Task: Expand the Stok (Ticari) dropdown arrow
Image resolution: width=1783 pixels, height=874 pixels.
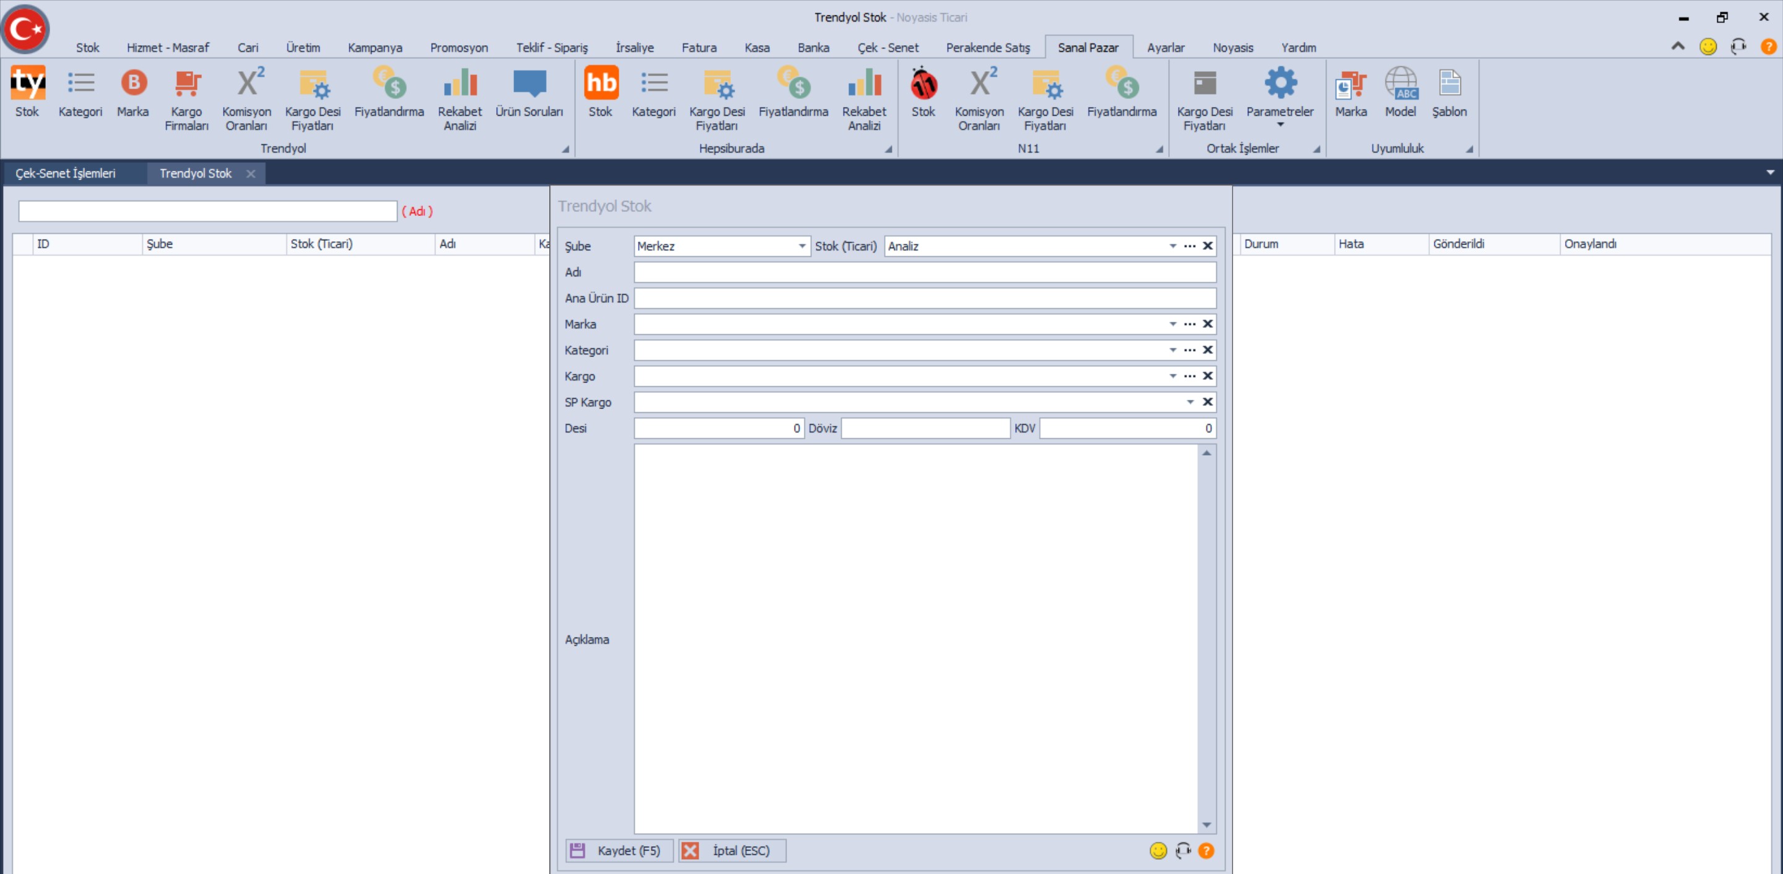Action: (x=1172, y=246)
